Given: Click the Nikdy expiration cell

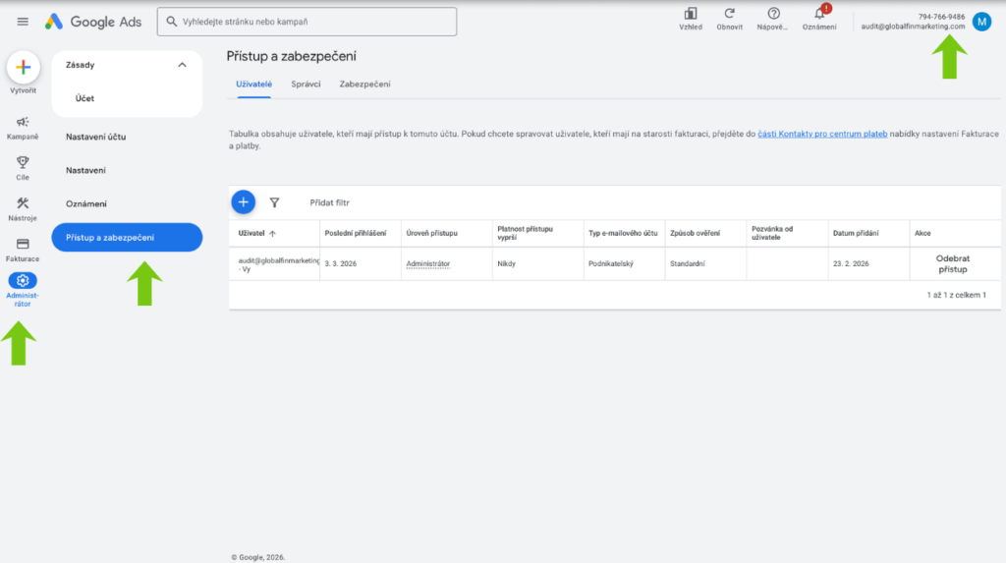Looking at the screenshot, I should [506, 264].
